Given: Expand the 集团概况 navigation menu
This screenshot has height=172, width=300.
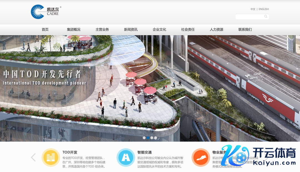Looking at the screenshot, I should tap(74, 30).
